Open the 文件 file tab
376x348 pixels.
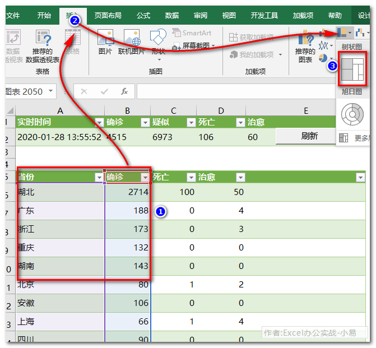pyautogui.click(x=13, y=16)
